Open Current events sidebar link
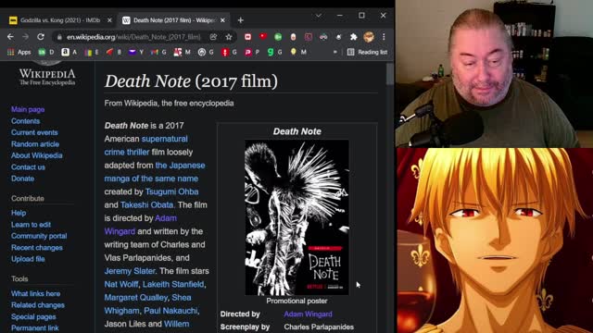 pyautogui.click(x=34, y=132)
